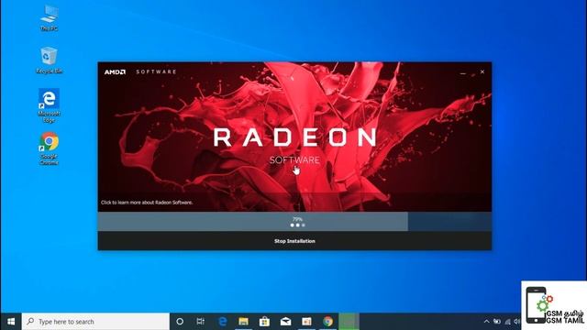The height and width of the screenshot is (330, 587).
Task: Open Cortana from taskbar circle icon
Action: pos(180,322)
